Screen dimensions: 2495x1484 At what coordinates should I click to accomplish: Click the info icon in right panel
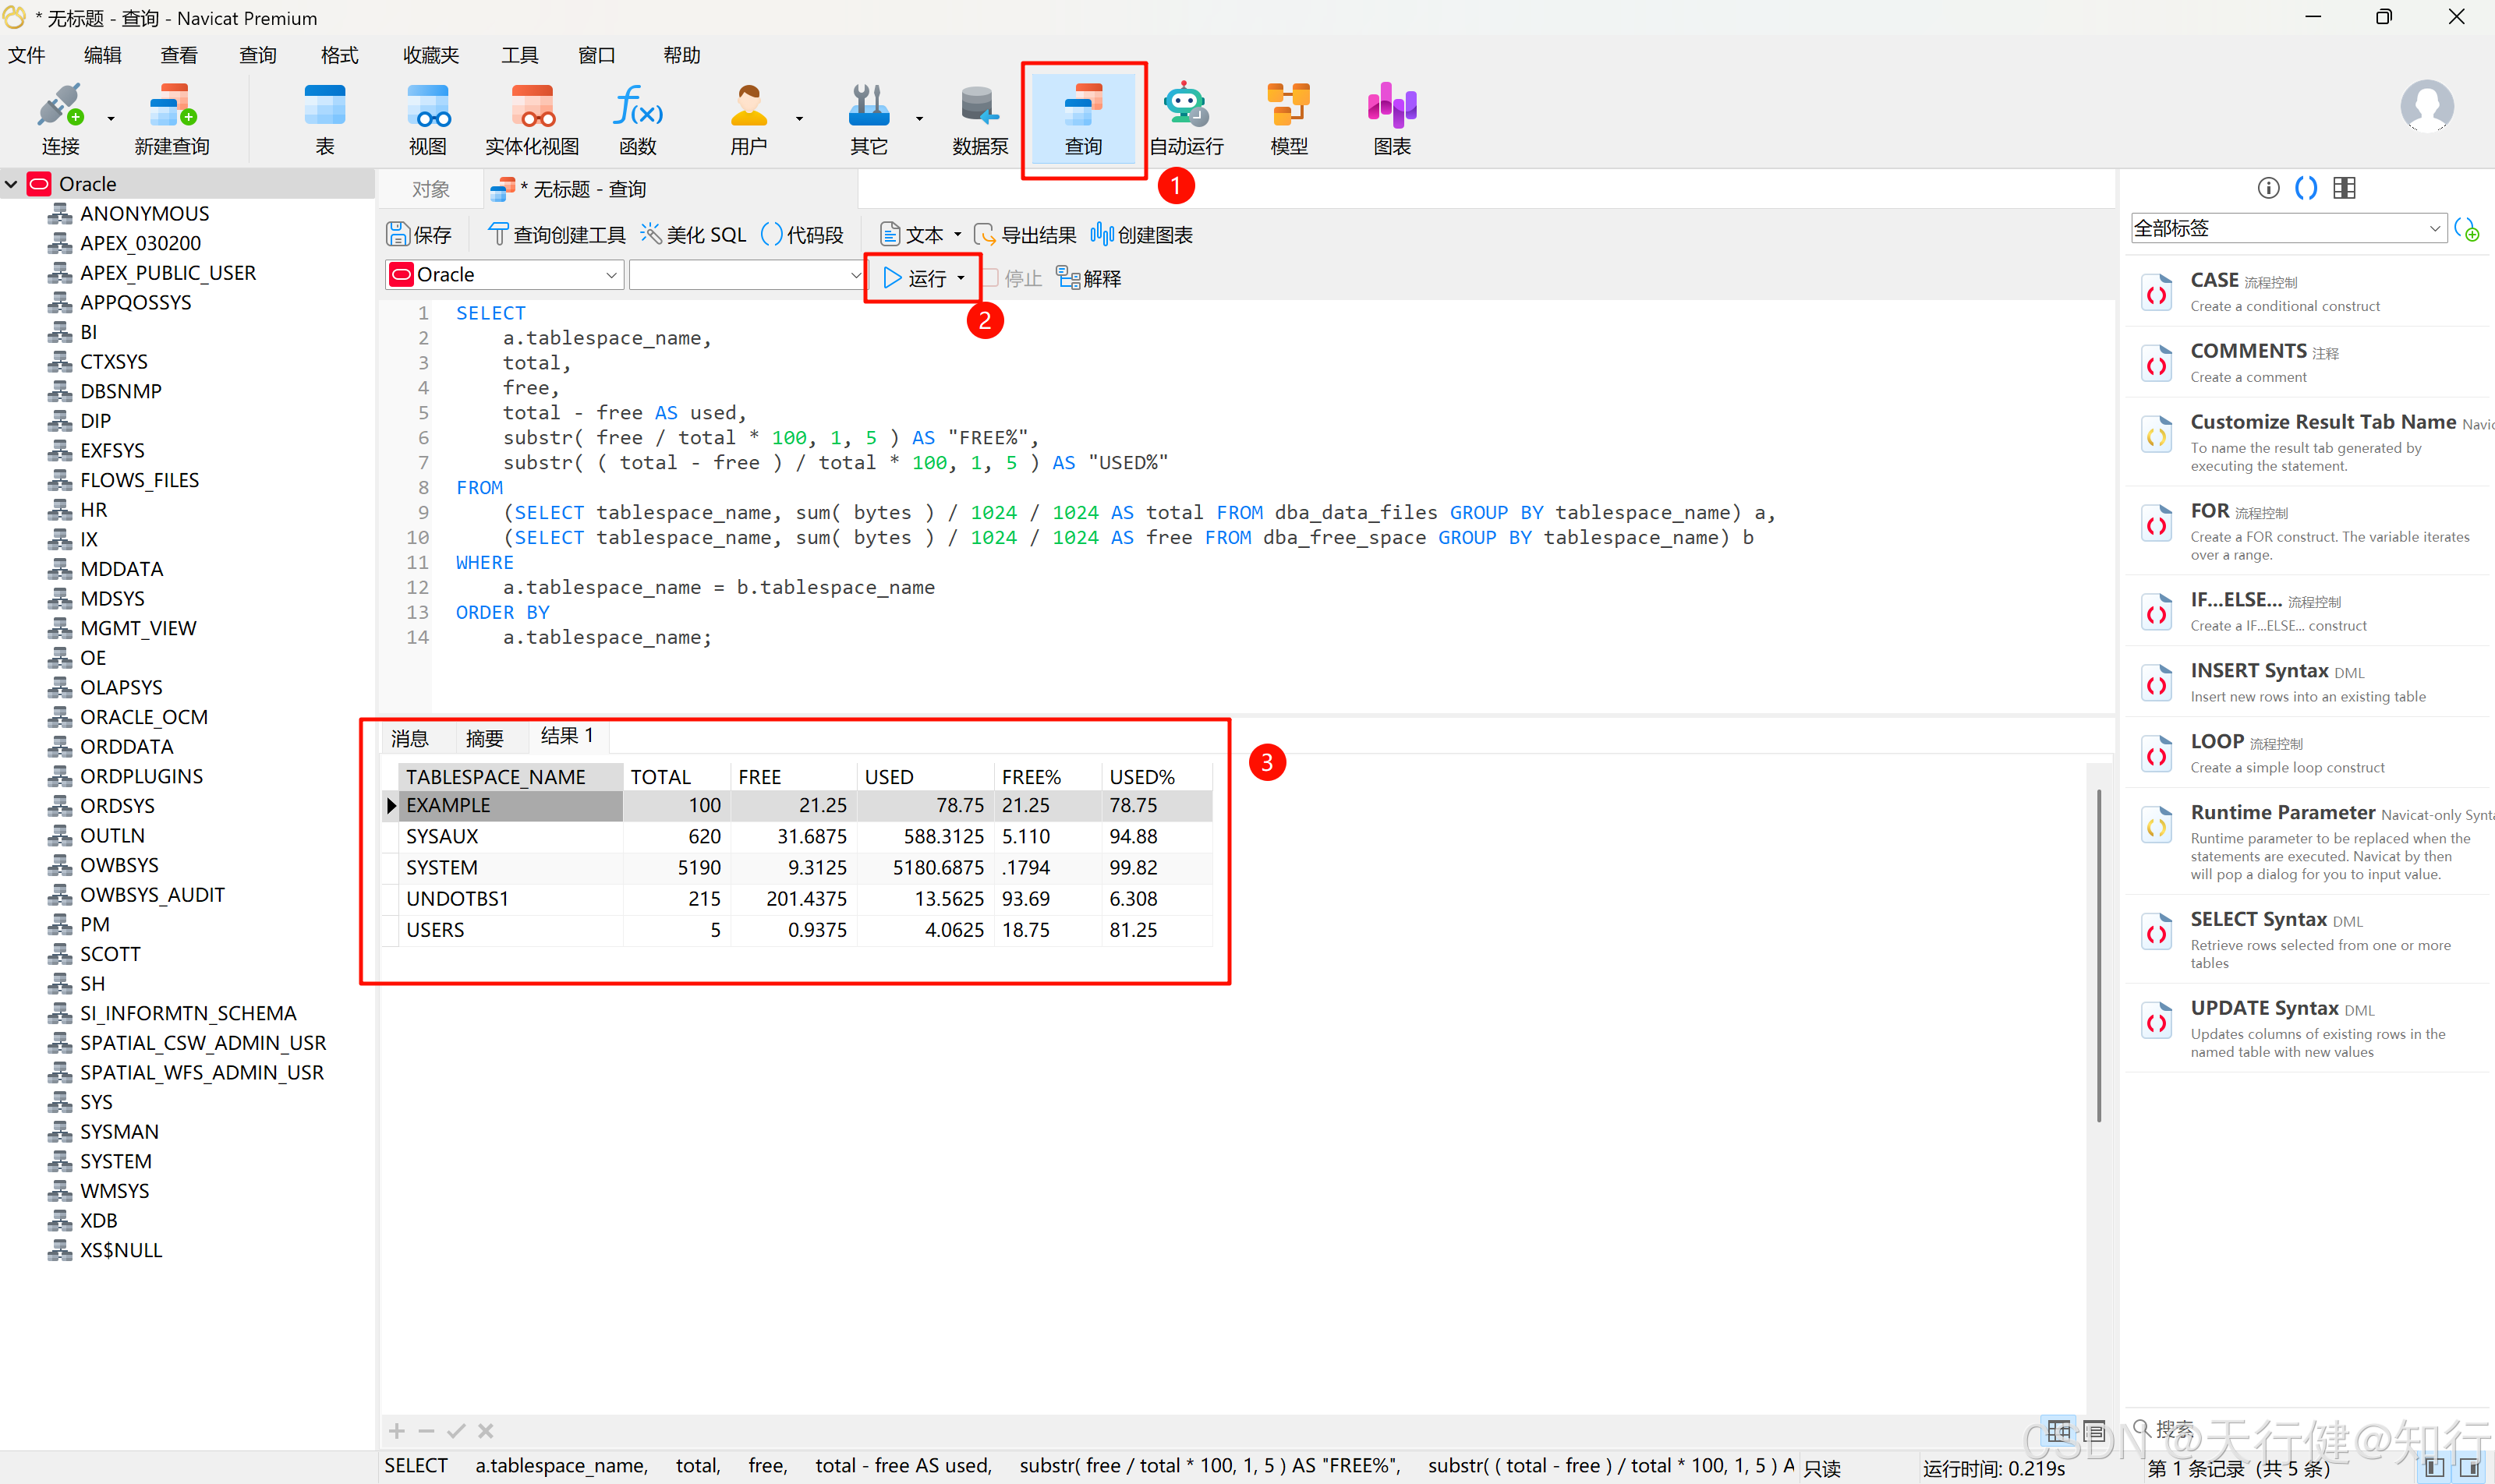(2268, 188)
